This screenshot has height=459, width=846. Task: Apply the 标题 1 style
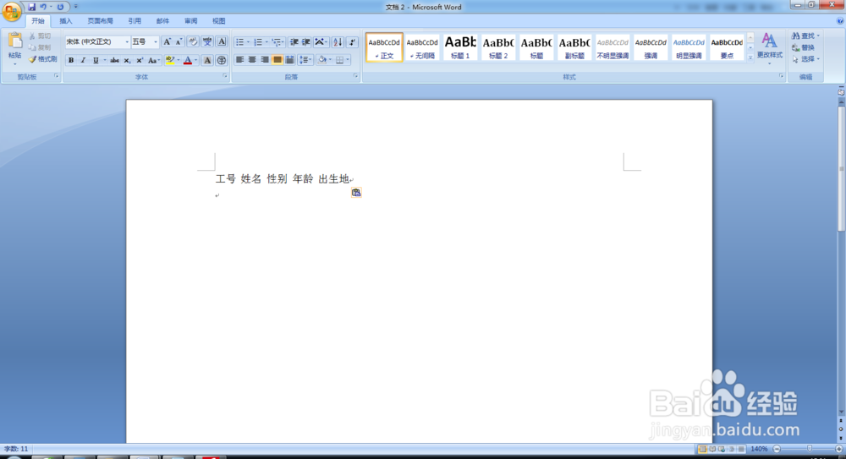click(460, 47)
